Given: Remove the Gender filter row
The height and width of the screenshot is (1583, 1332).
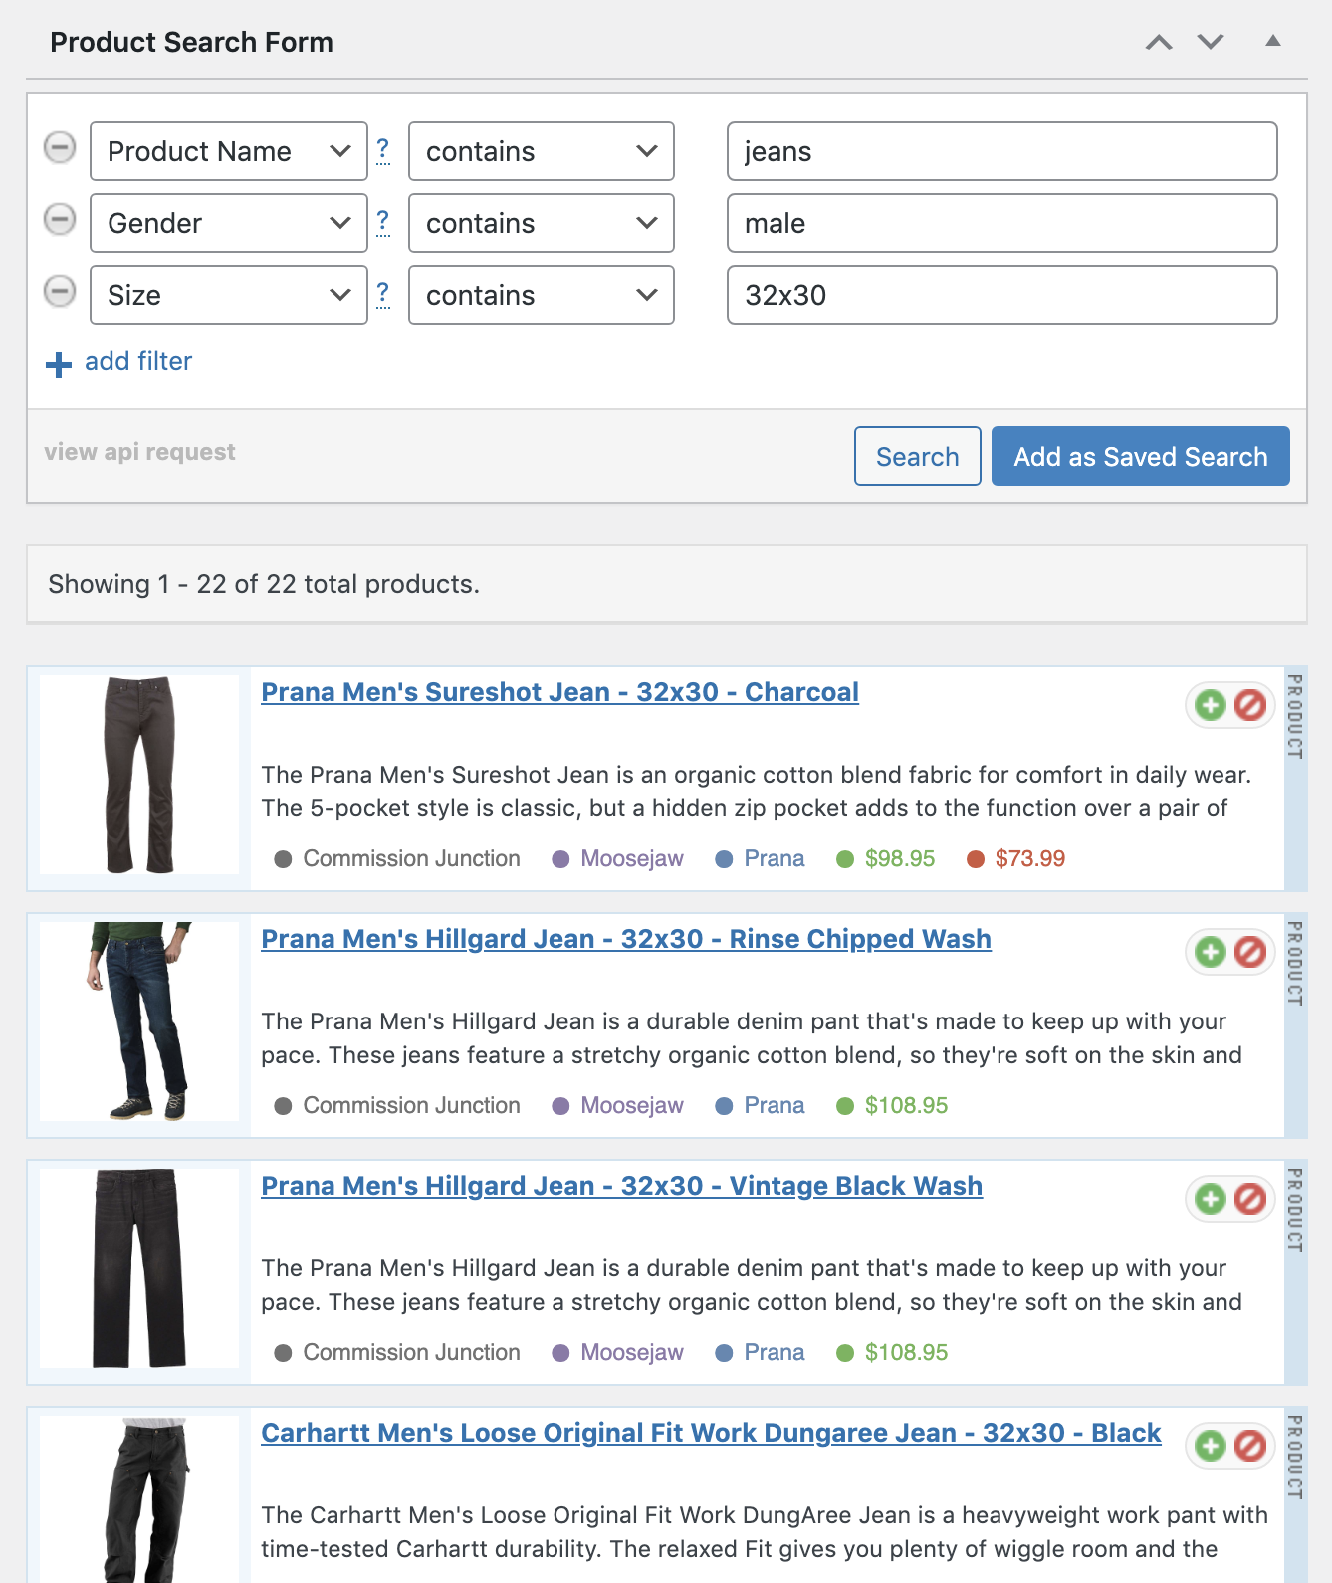Looking at the screenshot, I should pyautogui.click(x=60, y=219).
